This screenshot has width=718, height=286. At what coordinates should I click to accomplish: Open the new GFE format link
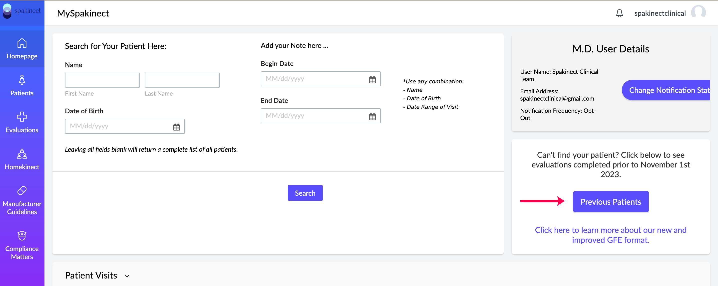pyautogui.click(x=611, y=235)
